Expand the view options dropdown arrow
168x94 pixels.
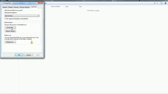157,3
